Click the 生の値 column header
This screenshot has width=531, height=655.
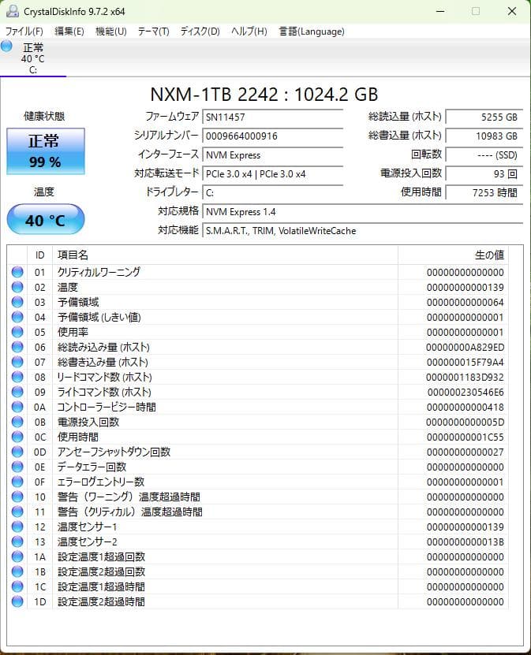(x=453, y=255)
